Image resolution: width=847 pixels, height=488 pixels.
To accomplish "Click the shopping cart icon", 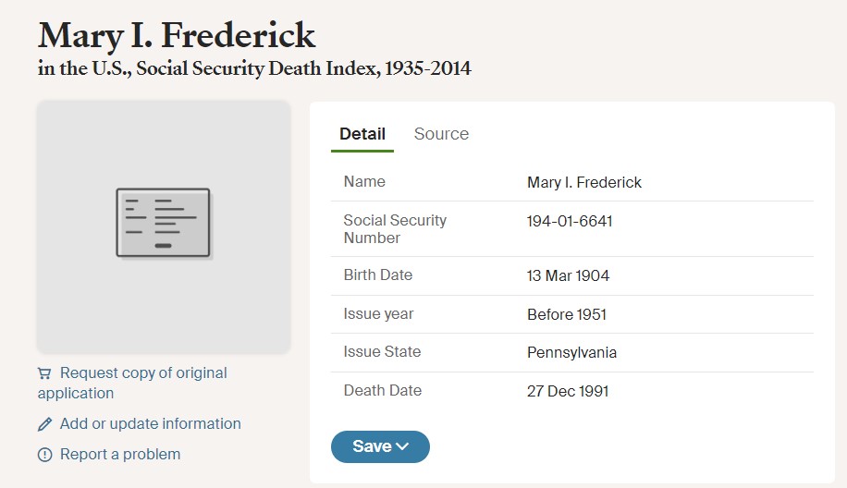I will coord(44,373).
